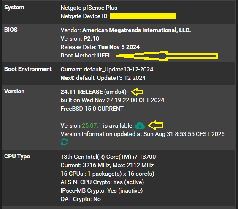The height and width of the screenshot is (209, 238).
Task: Click the Netgate pfSense Plus text
Action: pos(89,8)
